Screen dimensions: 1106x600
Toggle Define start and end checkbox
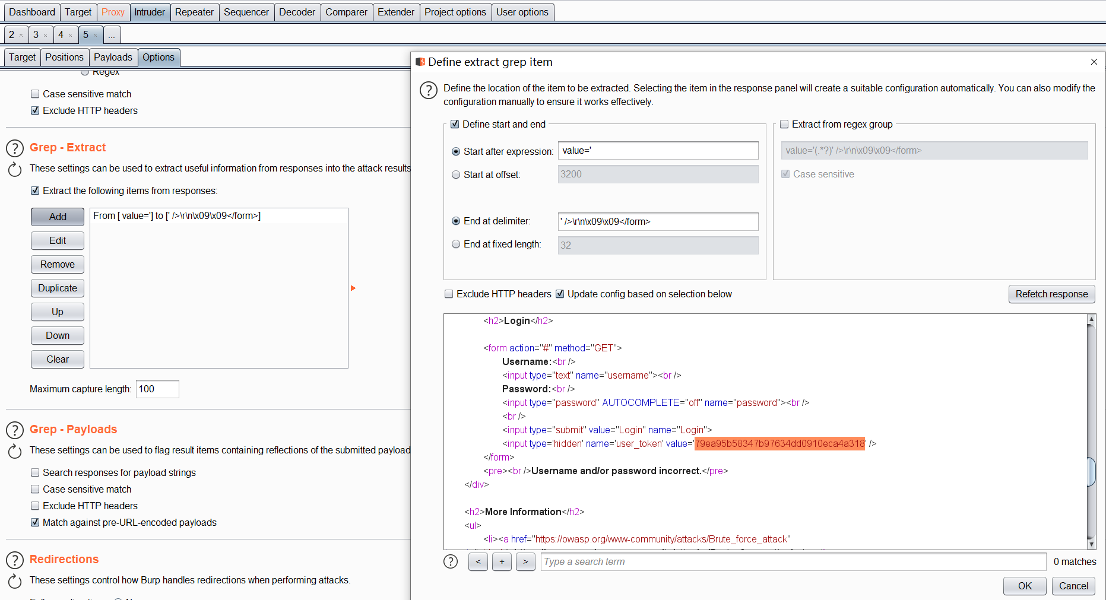(x=455, y=124)
